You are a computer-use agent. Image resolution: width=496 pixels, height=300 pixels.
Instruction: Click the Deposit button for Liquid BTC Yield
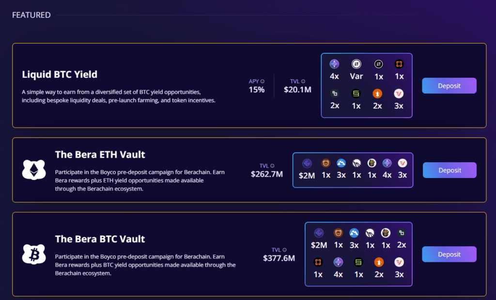(x=449, y=86)
